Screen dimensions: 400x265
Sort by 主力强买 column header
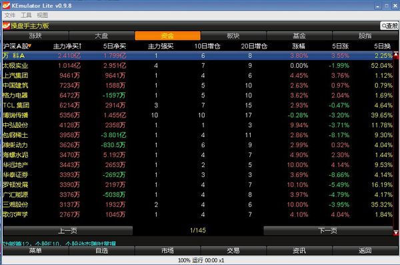[x=161, y=46]
